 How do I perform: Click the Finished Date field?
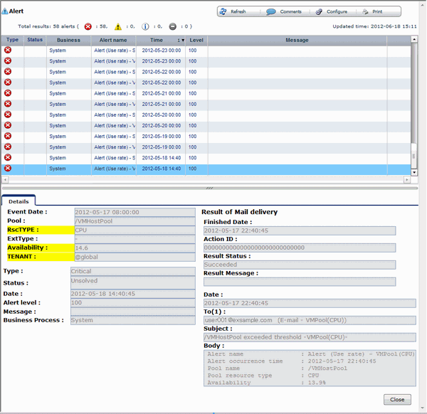click(x=300, y=230)
